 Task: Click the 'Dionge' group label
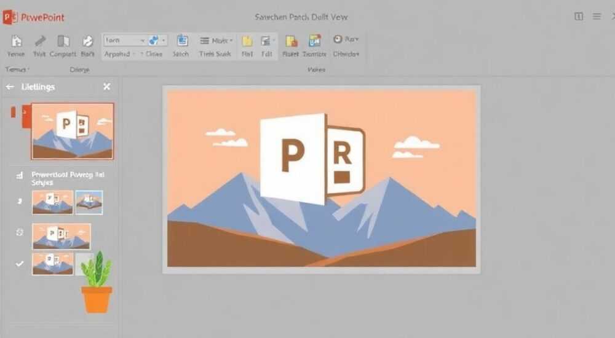pyautogui.click(x=79, y=70)
